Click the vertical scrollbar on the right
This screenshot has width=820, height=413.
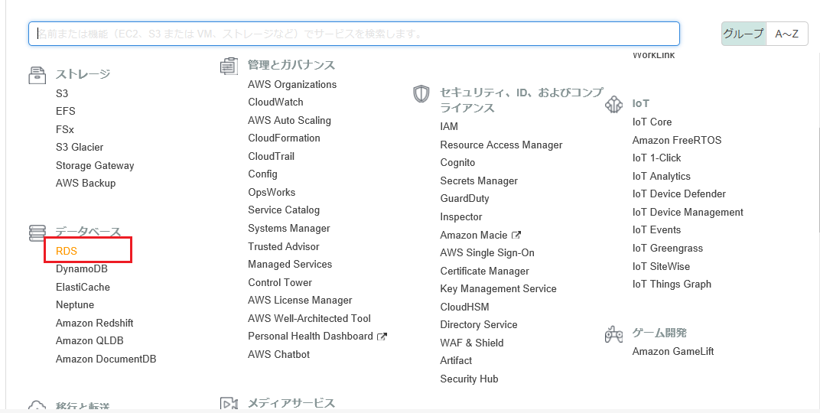(x=818, y=180)
